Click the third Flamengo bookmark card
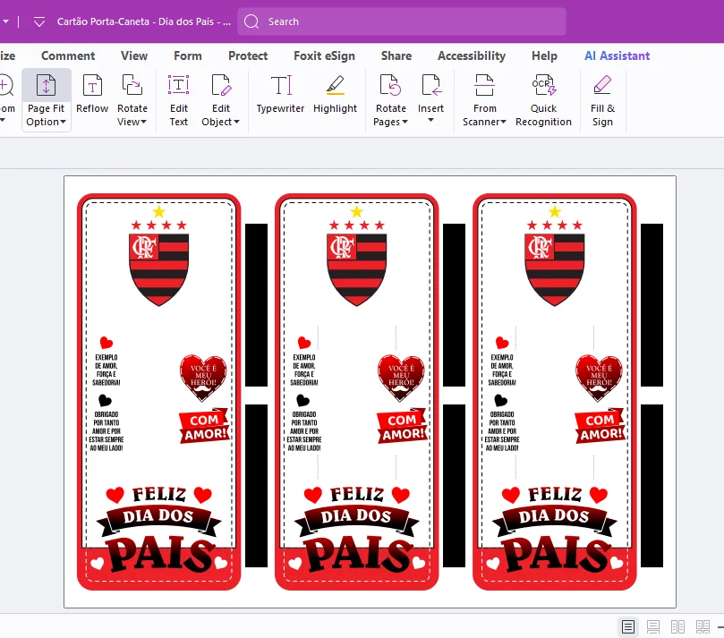This screenshot has height=638, width=724. 555,391
